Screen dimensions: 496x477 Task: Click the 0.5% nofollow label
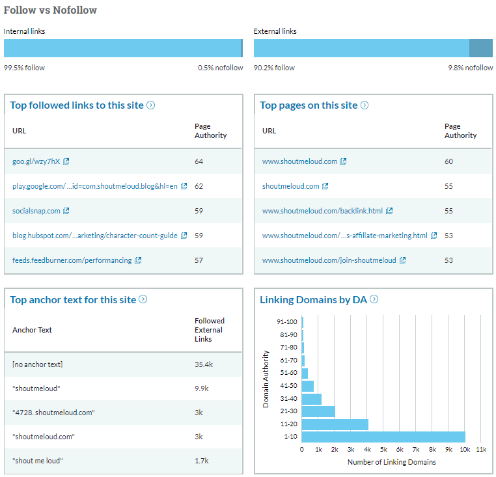point(221,68)
